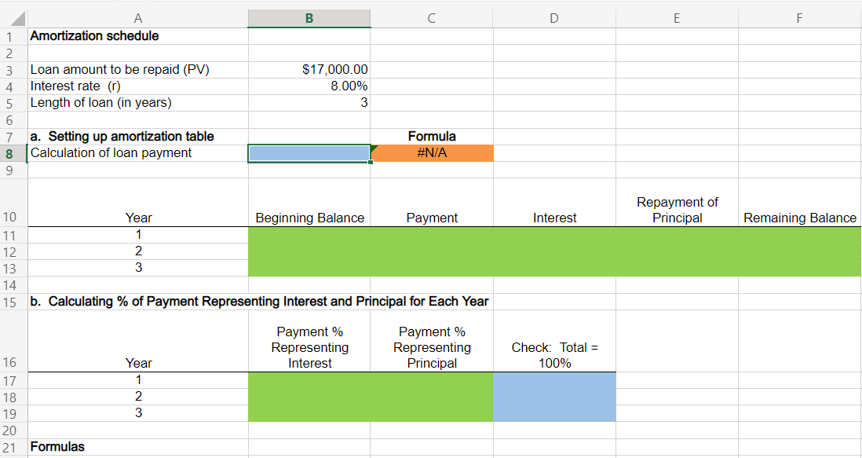Click the 'Formula' header cell
Viewport: 862px width, 458px height.
(x=432, y=137)
